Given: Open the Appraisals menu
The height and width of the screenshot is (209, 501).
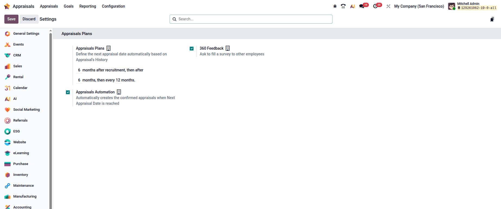Looking at the screenshot, I should 49,6.
